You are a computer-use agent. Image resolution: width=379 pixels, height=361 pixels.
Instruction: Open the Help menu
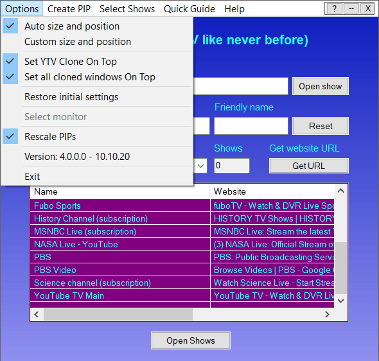pyautogui.click(x=234, y=9)
